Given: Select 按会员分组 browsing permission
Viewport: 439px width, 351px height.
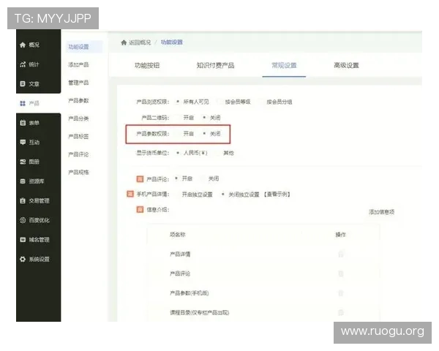Looking at the screenshot, I should [261, 102].
